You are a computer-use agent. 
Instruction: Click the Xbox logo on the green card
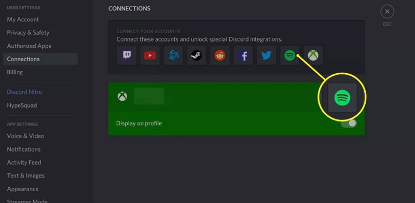[122, 96]
